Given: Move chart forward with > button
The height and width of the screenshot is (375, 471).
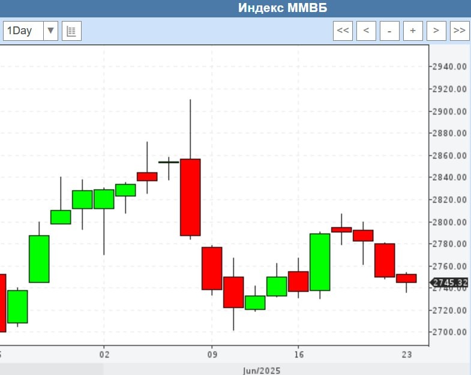Looking at the screenshot, I should point(436,31).
